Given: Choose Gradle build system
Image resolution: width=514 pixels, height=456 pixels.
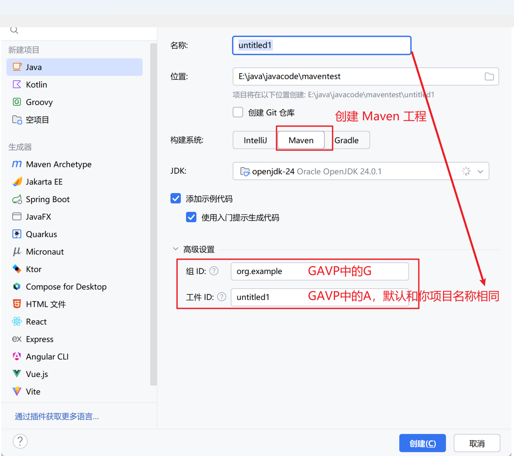Looking at the screenshot, I should (347, 140).
